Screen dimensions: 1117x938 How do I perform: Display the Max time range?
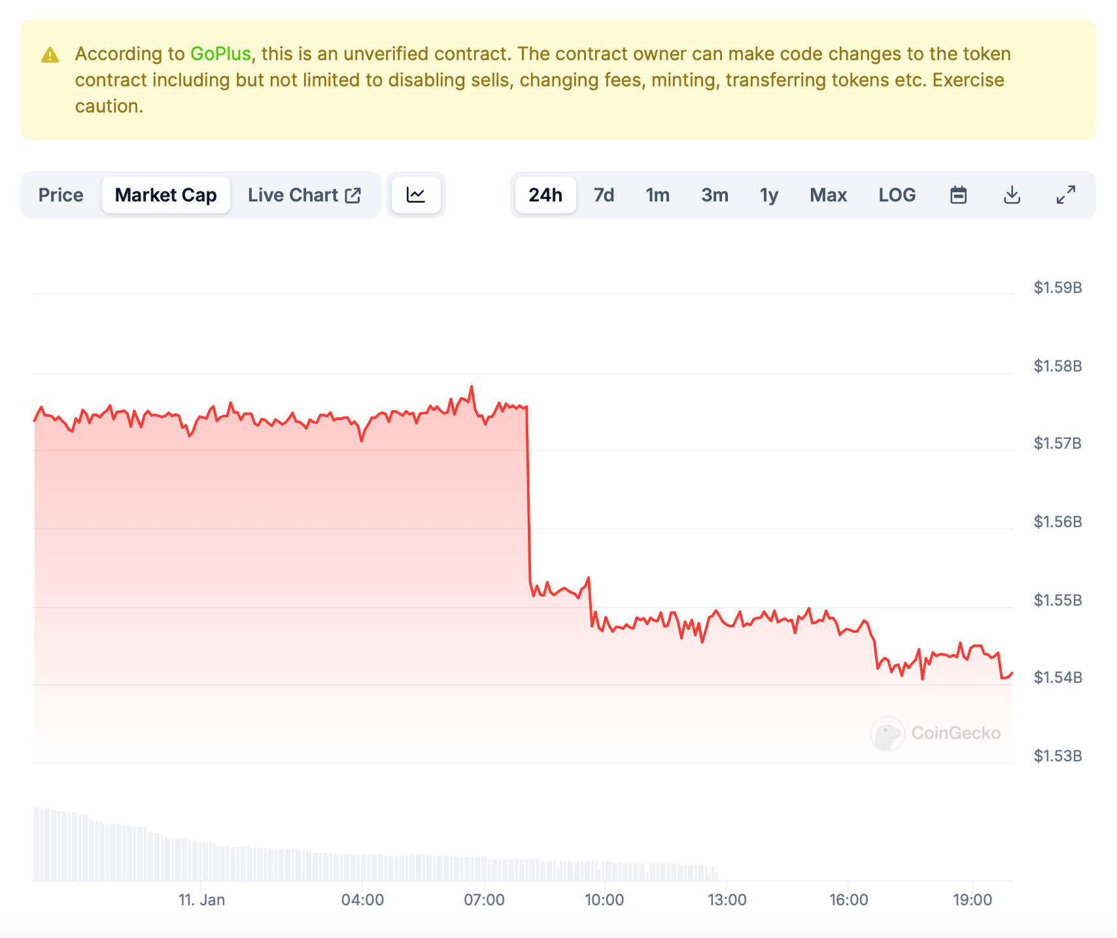[828, 195]
